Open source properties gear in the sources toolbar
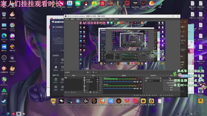The image size is (207, 116). tap(90, 92)
